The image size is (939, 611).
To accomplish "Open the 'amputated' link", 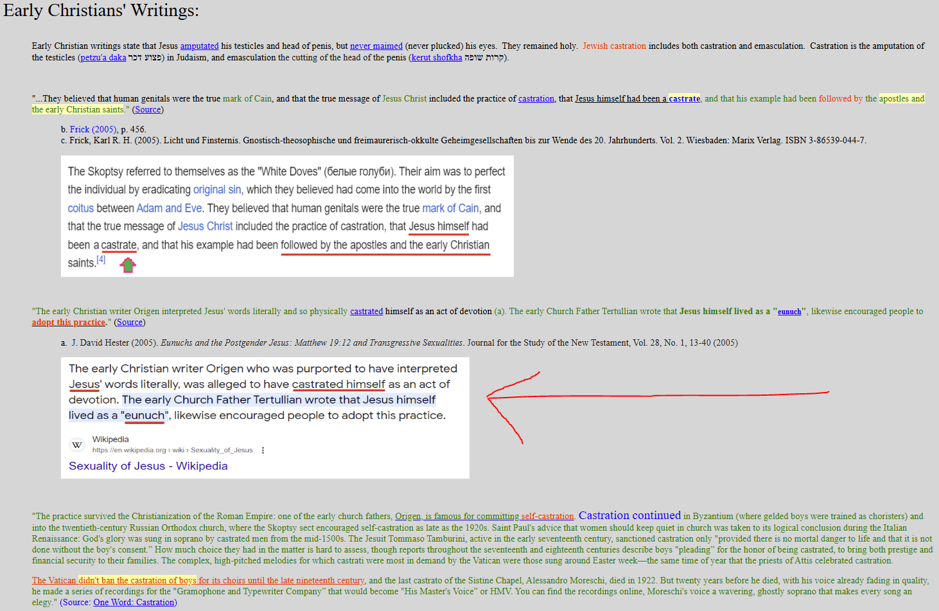I will pos(199,46).
